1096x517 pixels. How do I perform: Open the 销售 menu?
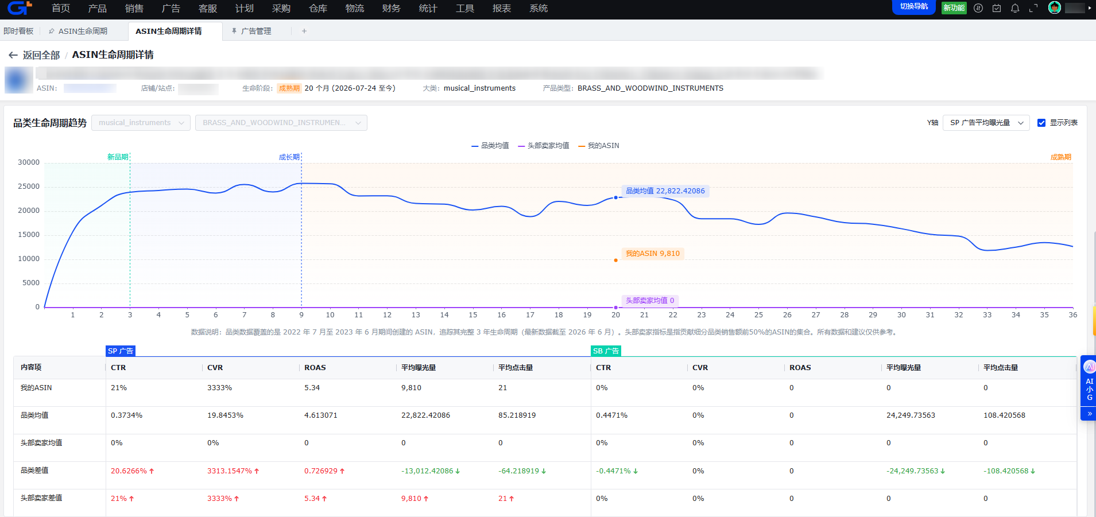coord(134,8)
